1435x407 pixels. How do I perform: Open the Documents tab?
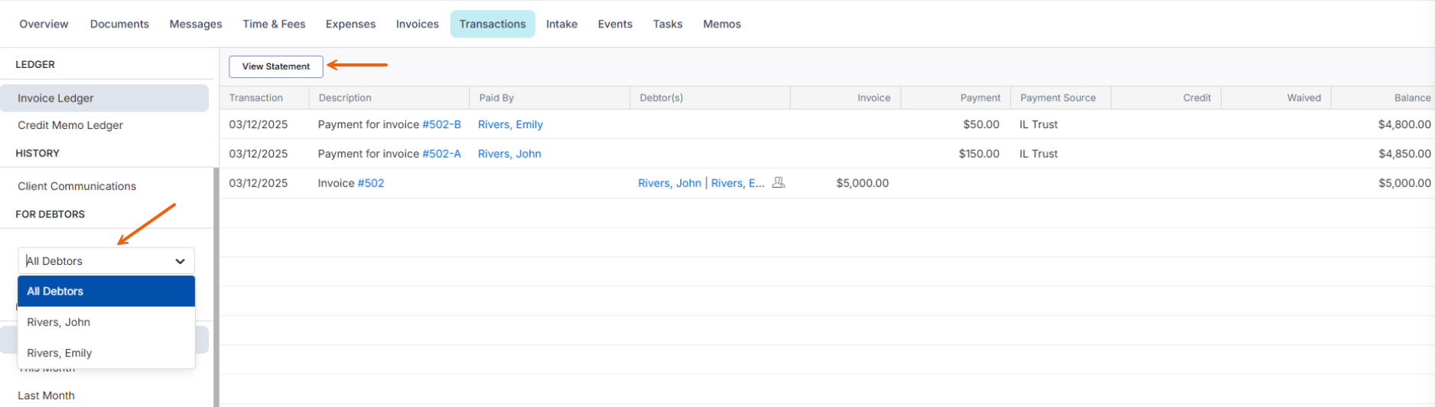(x=119, y=24)
